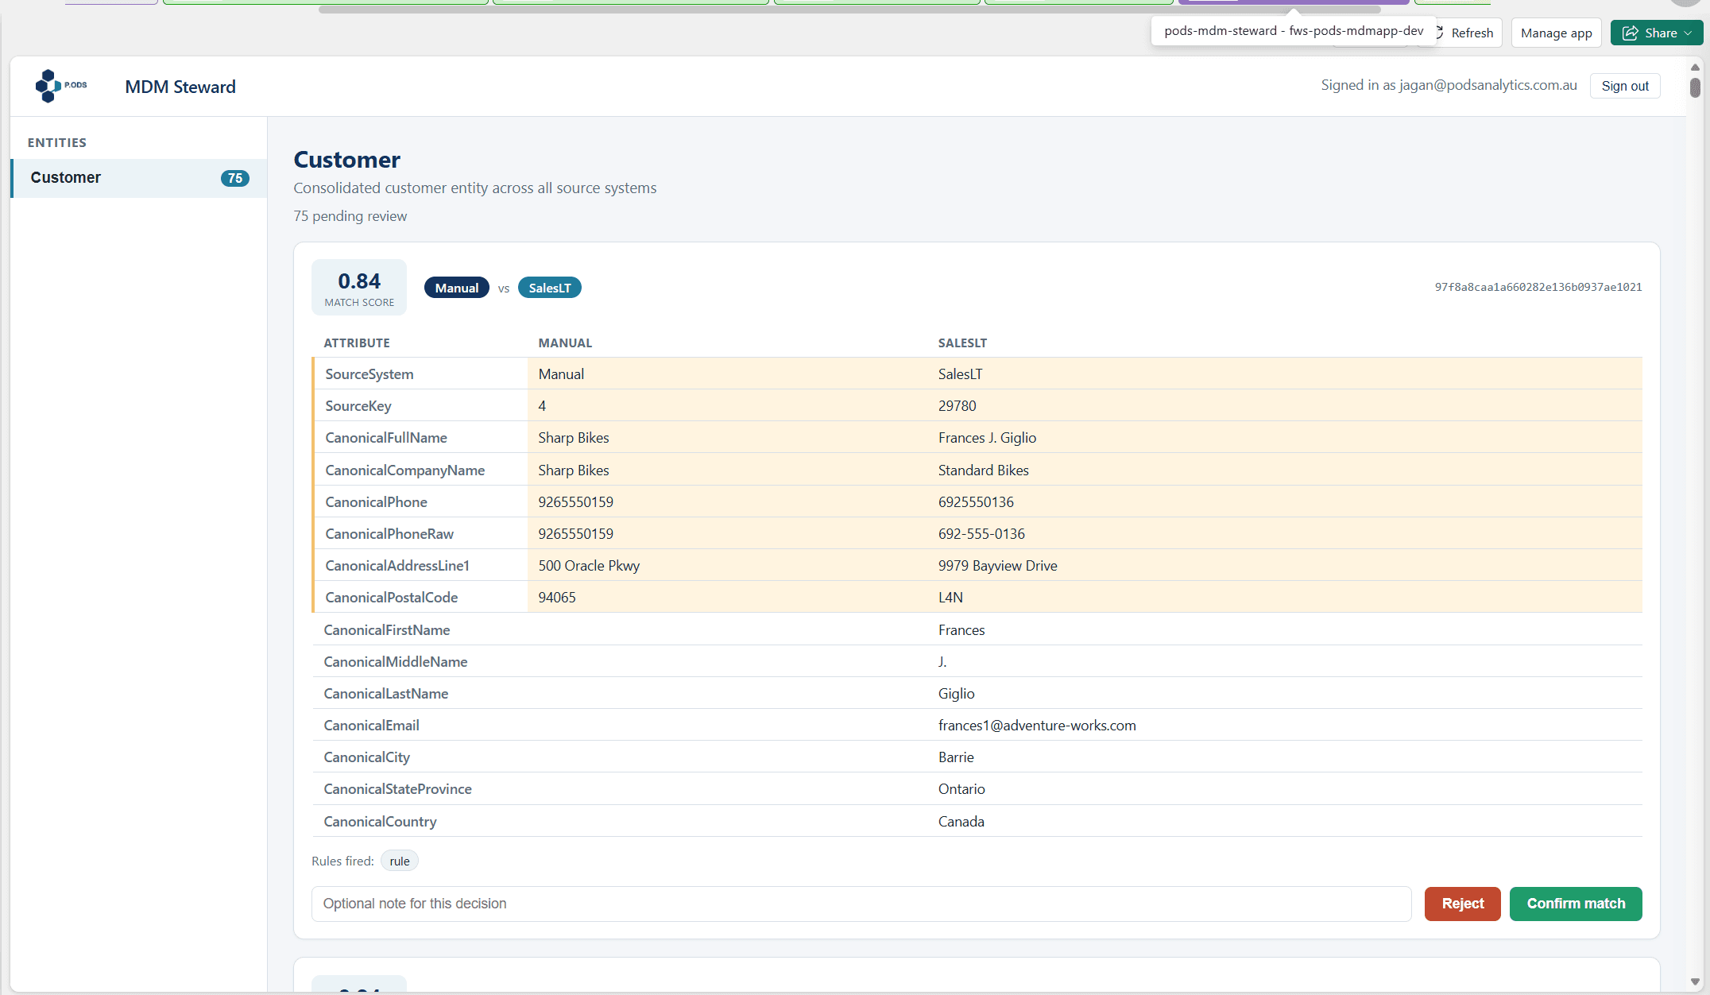1710x995 pixels.
Task: Select CanonicalPhone value 6925550136
Action: pyautogui.click(x=976, y=502)
